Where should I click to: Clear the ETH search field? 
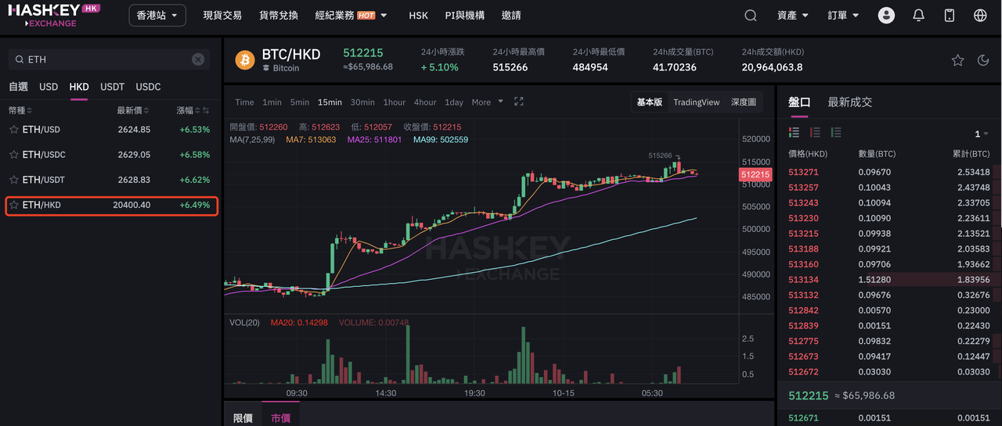pos(198,59)
